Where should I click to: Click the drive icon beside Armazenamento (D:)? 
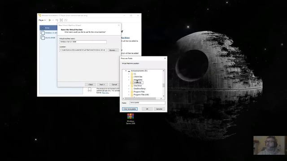pos(129,71)
